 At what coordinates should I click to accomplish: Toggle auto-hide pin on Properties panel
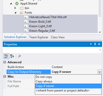(x=95, y=44)
